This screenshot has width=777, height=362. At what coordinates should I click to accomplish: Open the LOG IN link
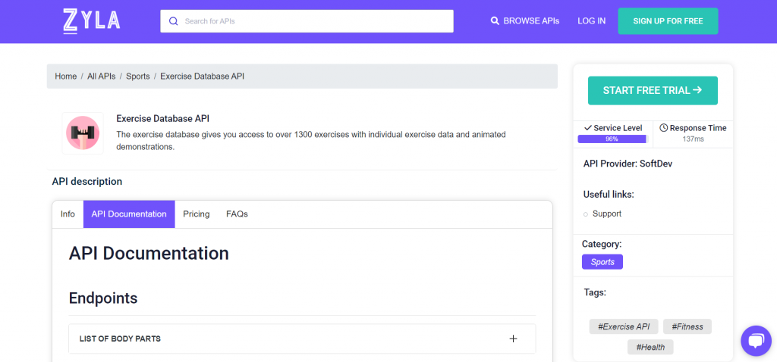point(591,20)
